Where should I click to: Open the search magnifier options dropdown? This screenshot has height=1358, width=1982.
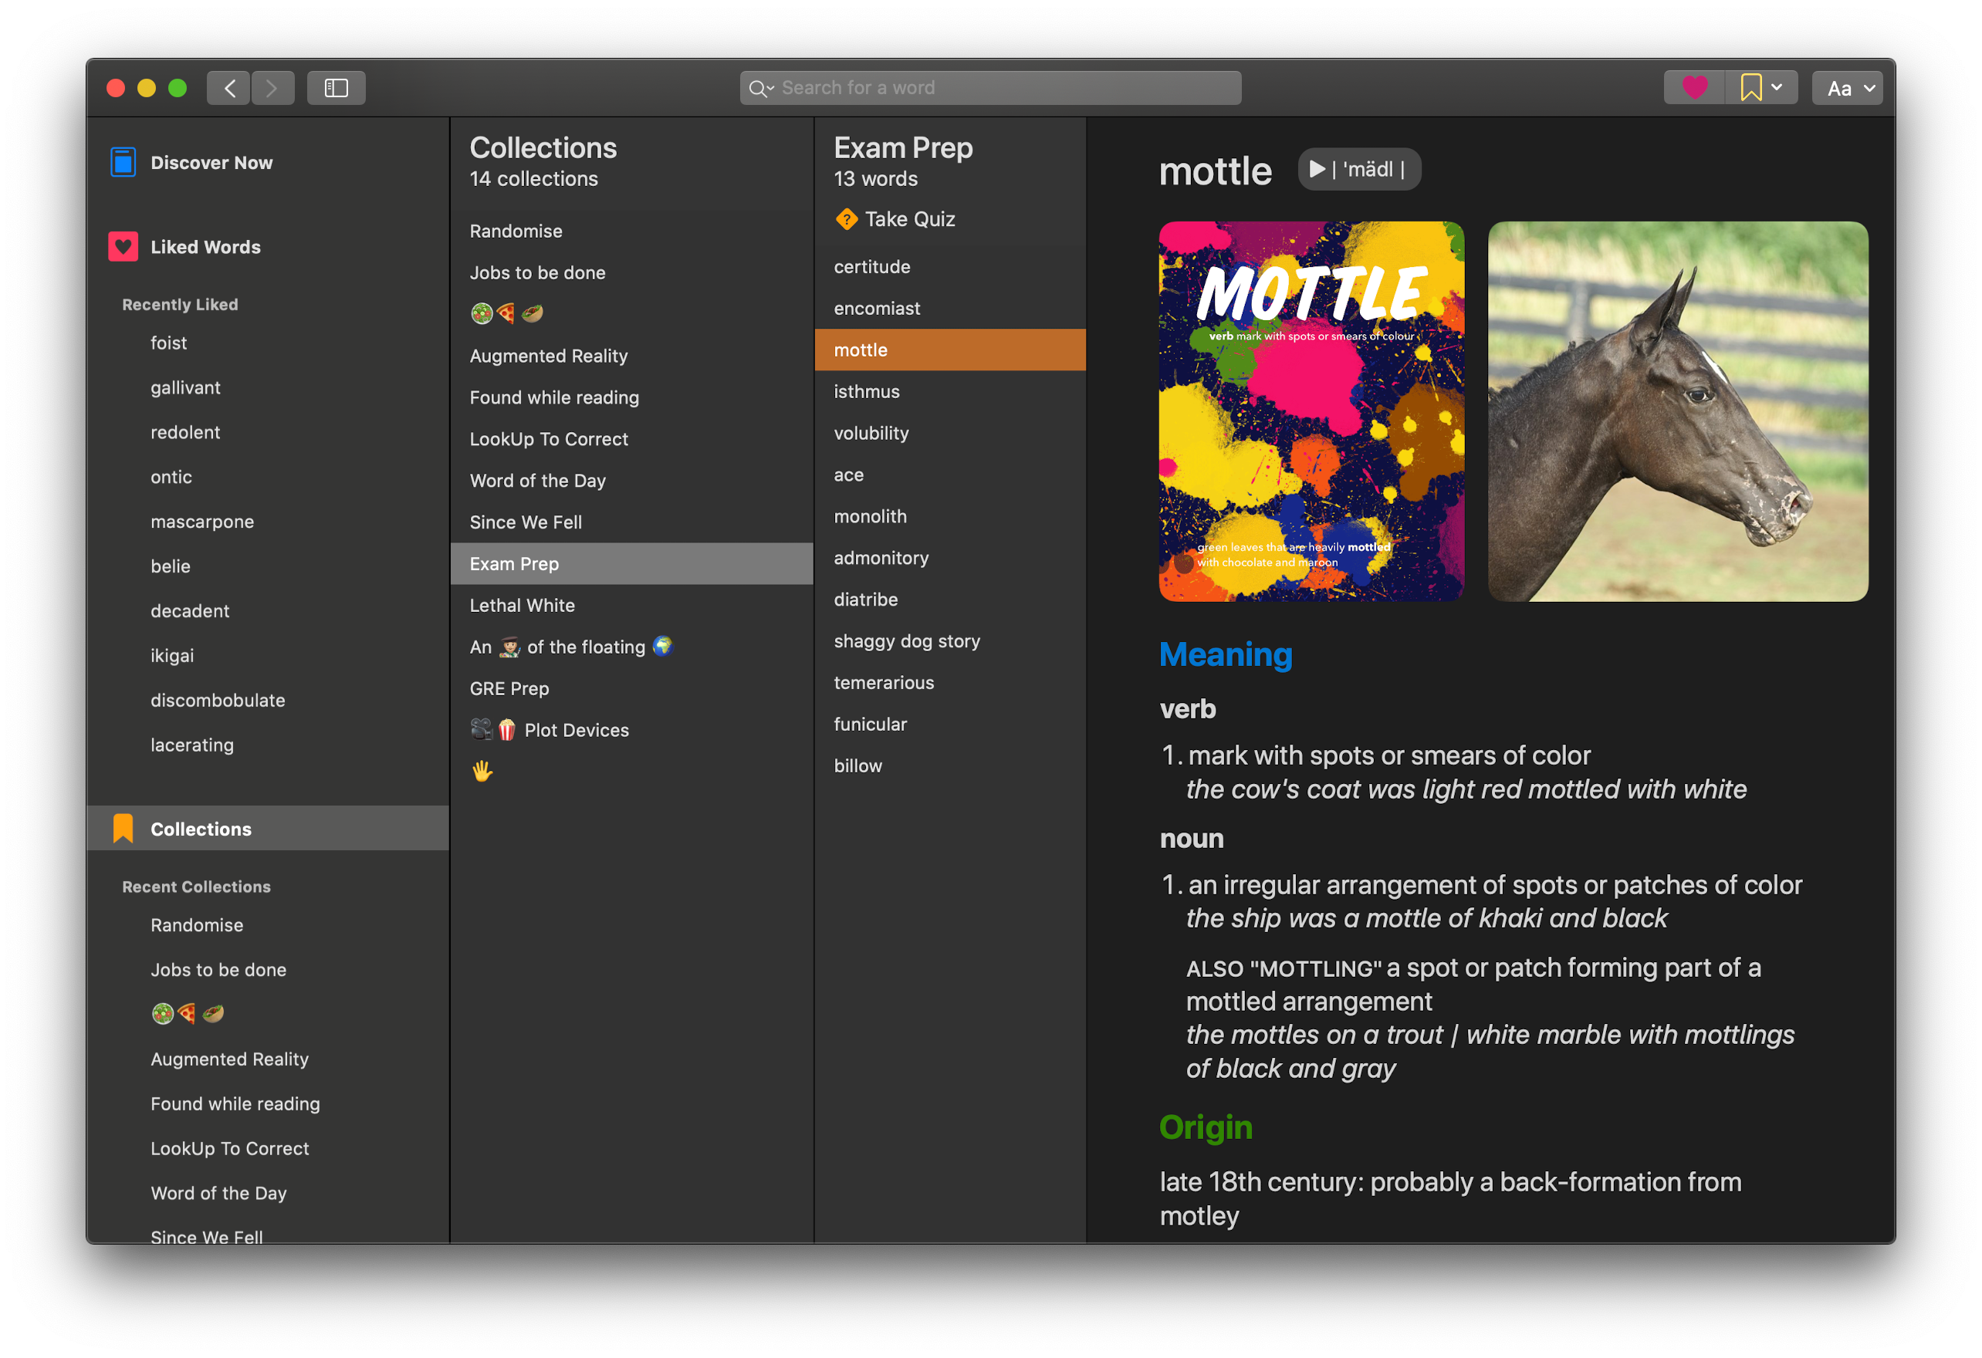[x=761, y=88]
